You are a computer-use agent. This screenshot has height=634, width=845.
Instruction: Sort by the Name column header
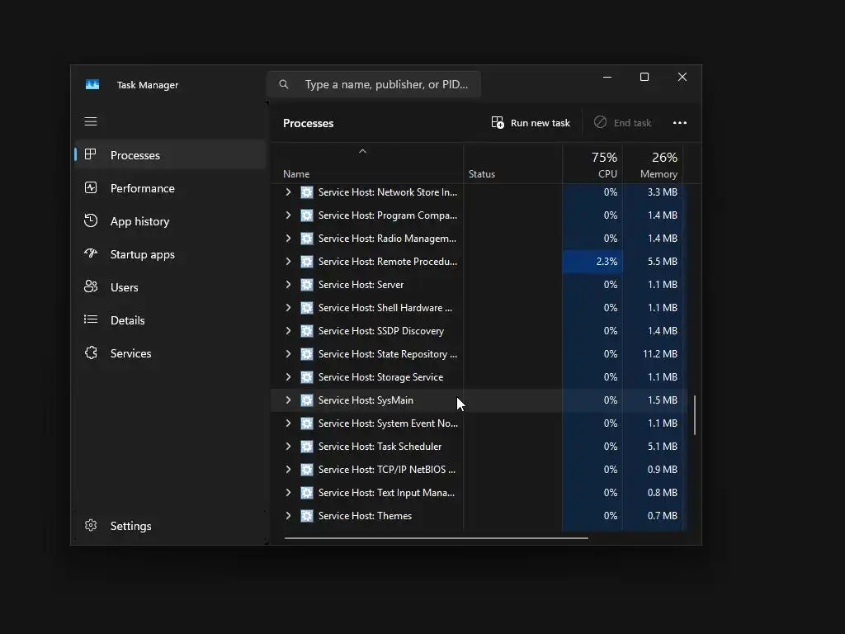366,164
